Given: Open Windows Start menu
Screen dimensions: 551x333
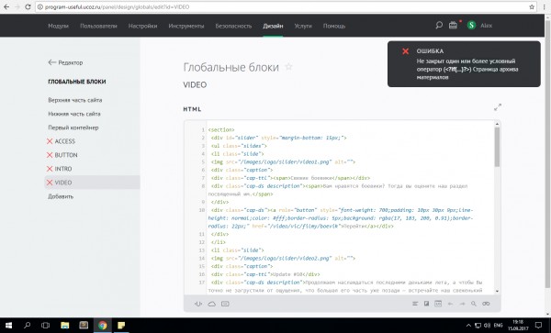Looking at the screenshot, I should tap(8, 326).
